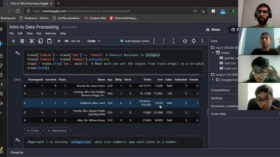Click the cell run icon beside the train code cell

[x=17, y=53]
